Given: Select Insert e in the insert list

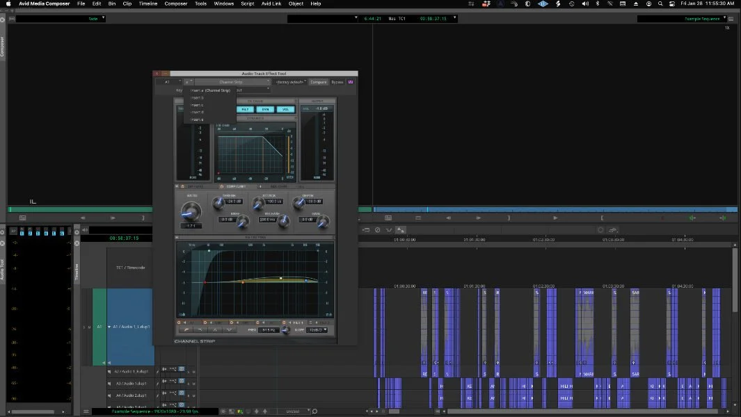Looking at the screenshot, I should click(210, 120).
